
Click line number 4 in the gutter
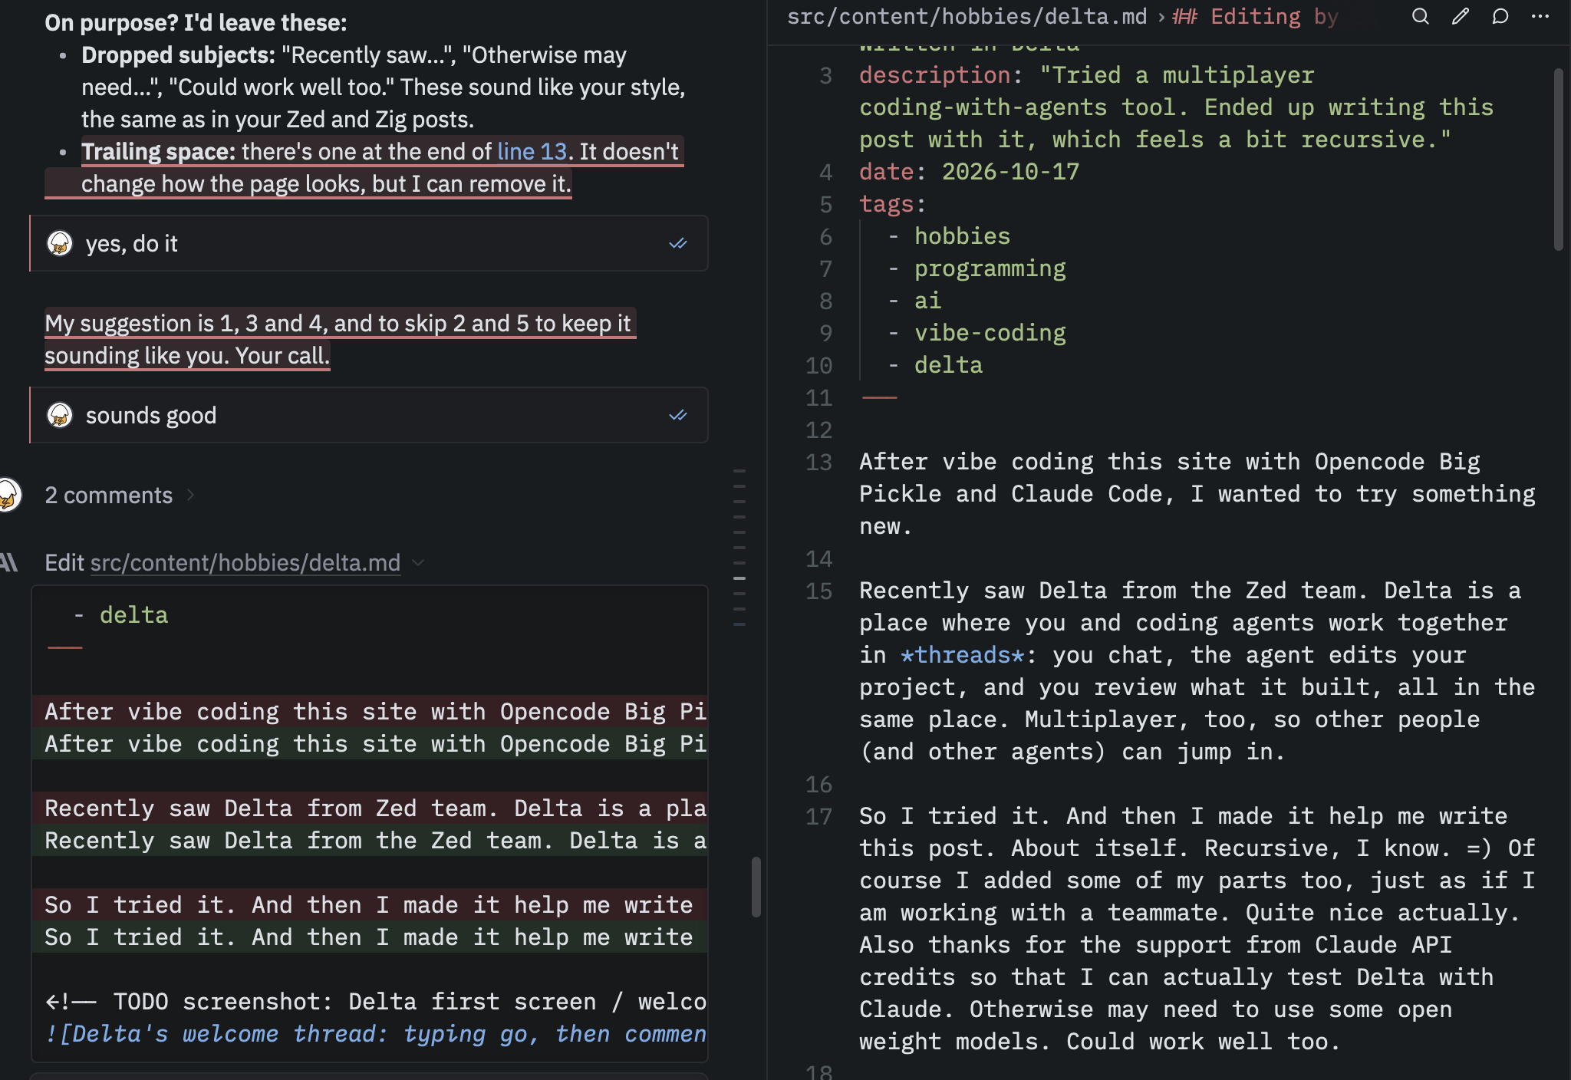click(825, 173)
